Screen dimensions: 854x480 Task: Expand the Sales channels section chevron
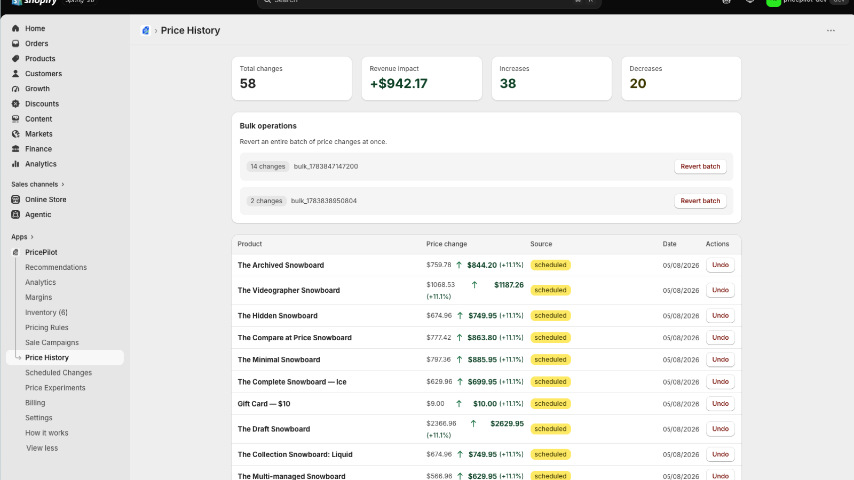(x=62, y=185)
